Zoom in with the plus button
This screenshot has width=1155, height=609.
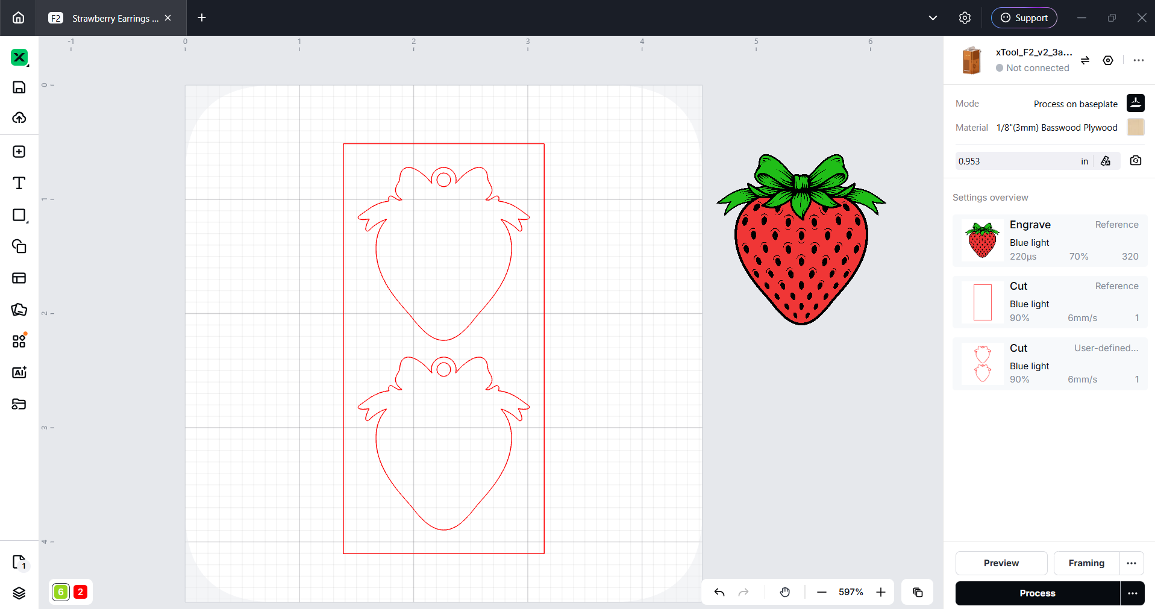(881, 592)
